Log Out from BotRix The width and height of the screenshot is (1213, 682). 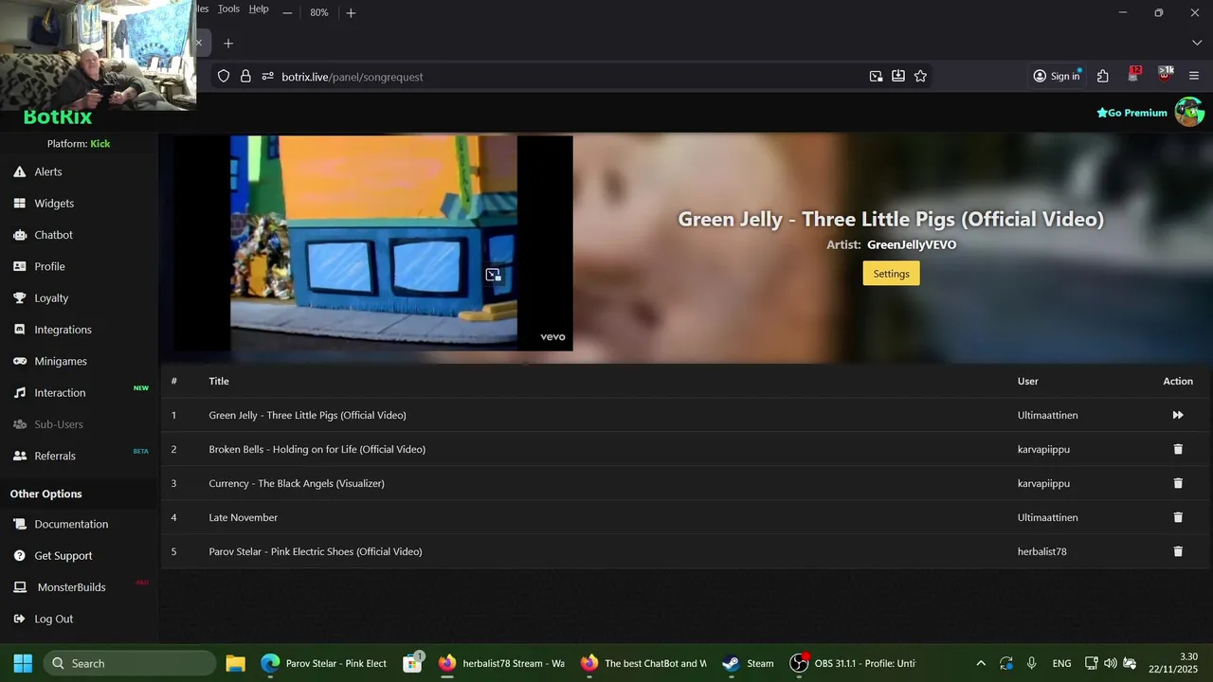(x=53, y=619)
